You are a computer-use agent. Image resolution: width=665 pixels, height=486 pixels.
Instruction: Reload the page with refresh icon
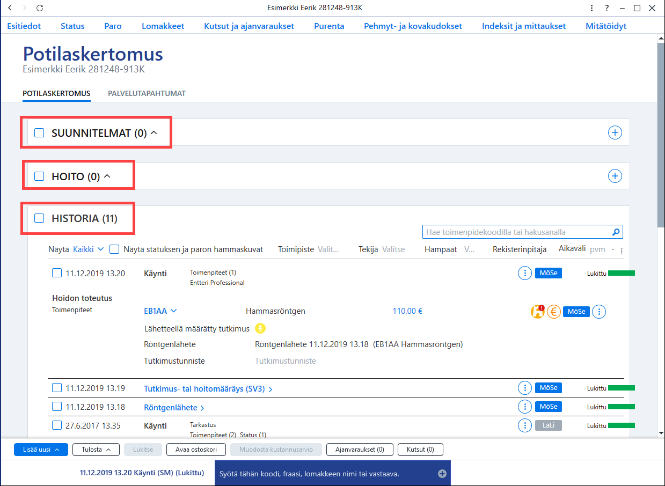click(x=40, y=8)
